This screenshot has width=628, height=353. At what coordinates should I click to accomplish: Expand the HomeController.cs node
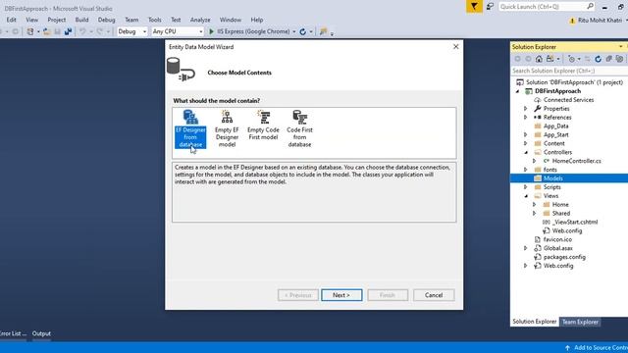pyautogui.click(x=535, y=161)
